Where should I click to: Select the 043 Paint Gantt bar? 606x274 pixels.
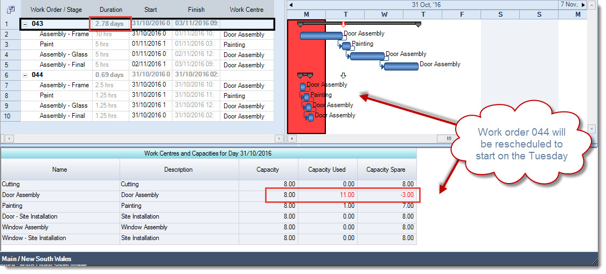coord(347,46)
